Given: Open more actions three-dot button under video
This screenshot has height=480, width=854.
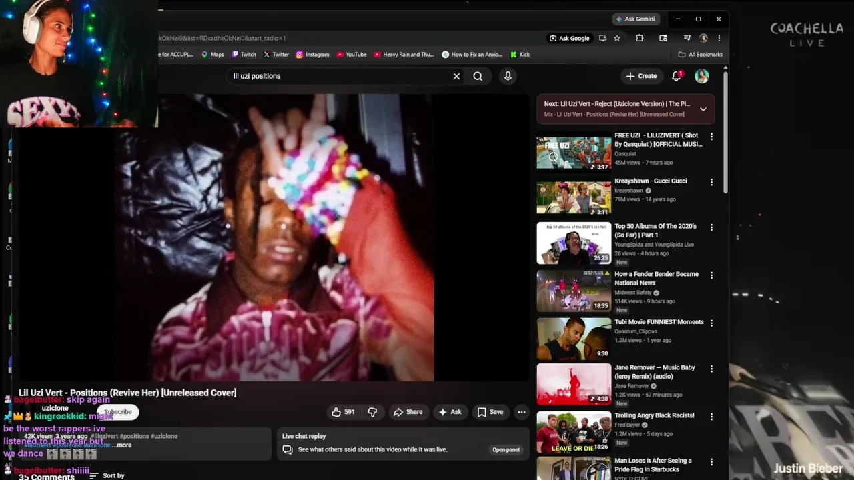Looking at the screenshot, I should tap(522, 412).
